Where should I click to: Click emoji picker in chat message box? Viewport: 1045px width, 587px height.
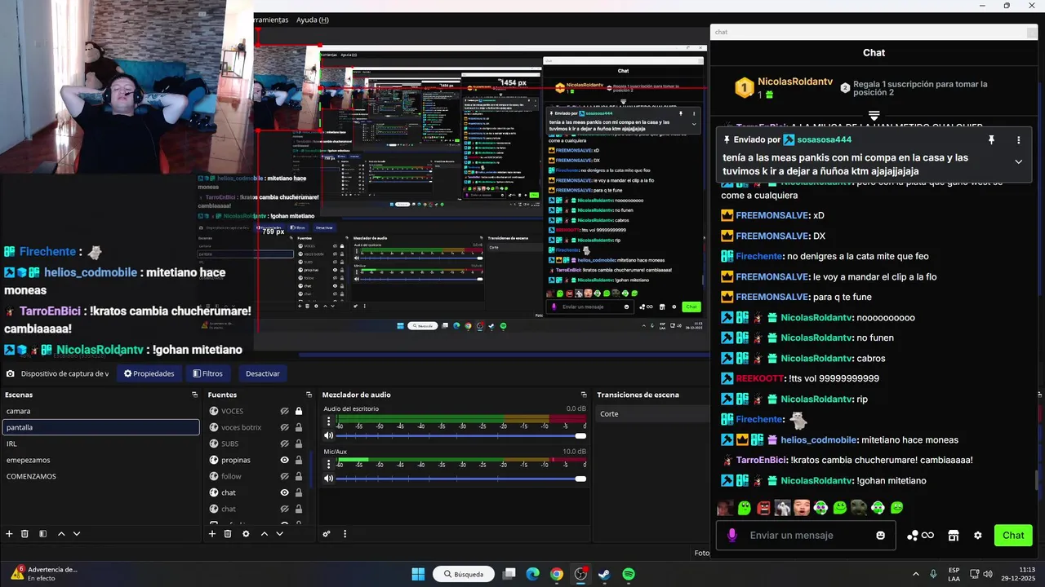coord(880,536)
